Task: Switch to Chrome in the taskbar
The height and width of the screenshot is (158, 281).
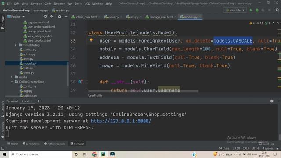Action: coord(94,154)
